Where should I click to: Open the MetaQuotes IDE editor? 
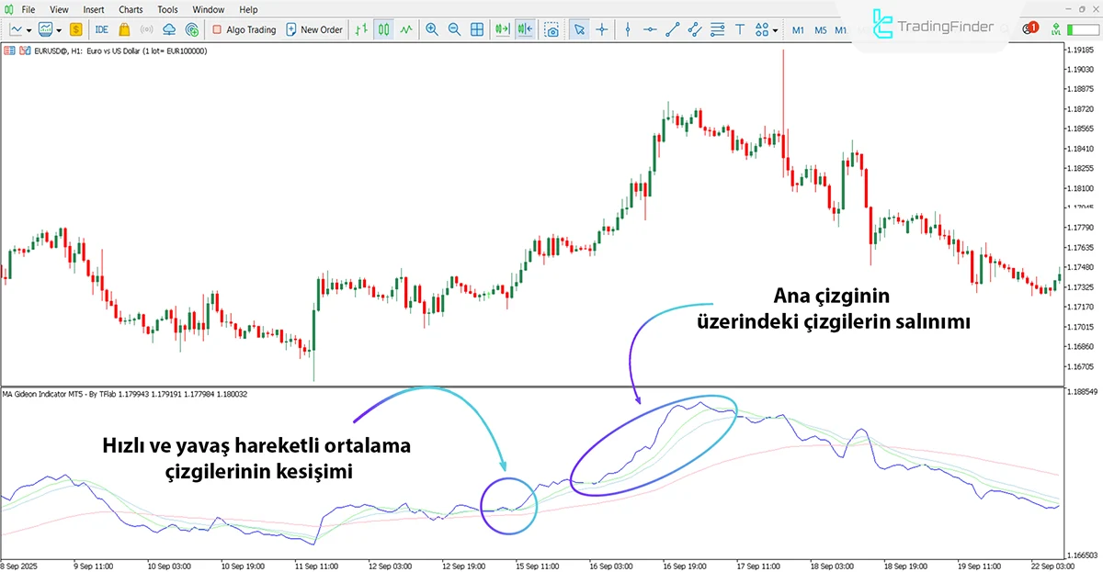coord(101,29)
